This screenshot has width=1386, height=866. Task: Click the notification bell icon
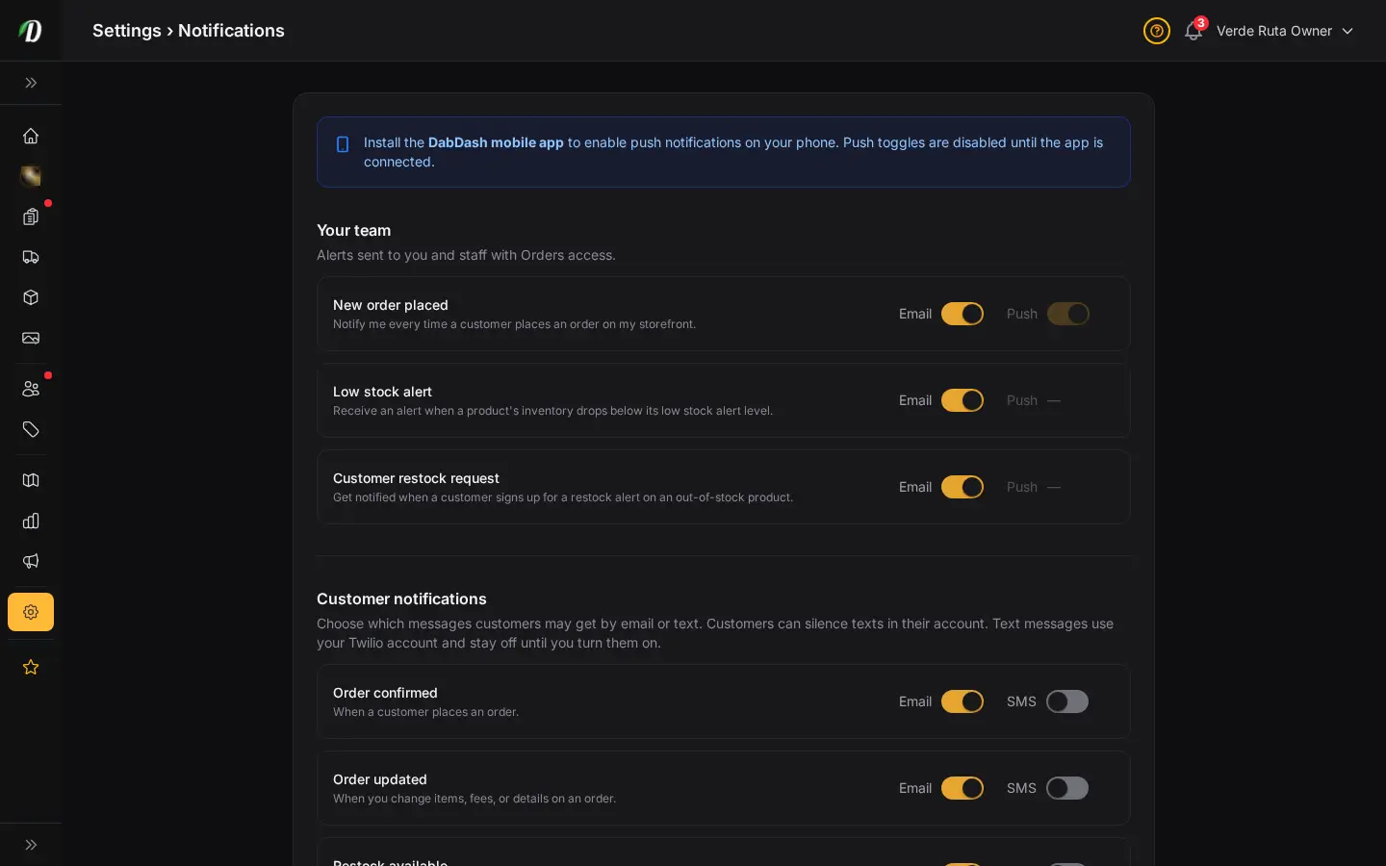pyautogui.click(x=1193, y=31)
